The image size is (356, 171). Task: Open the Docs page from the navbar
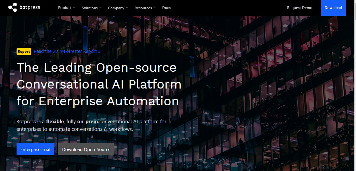(x=166, y=8)
